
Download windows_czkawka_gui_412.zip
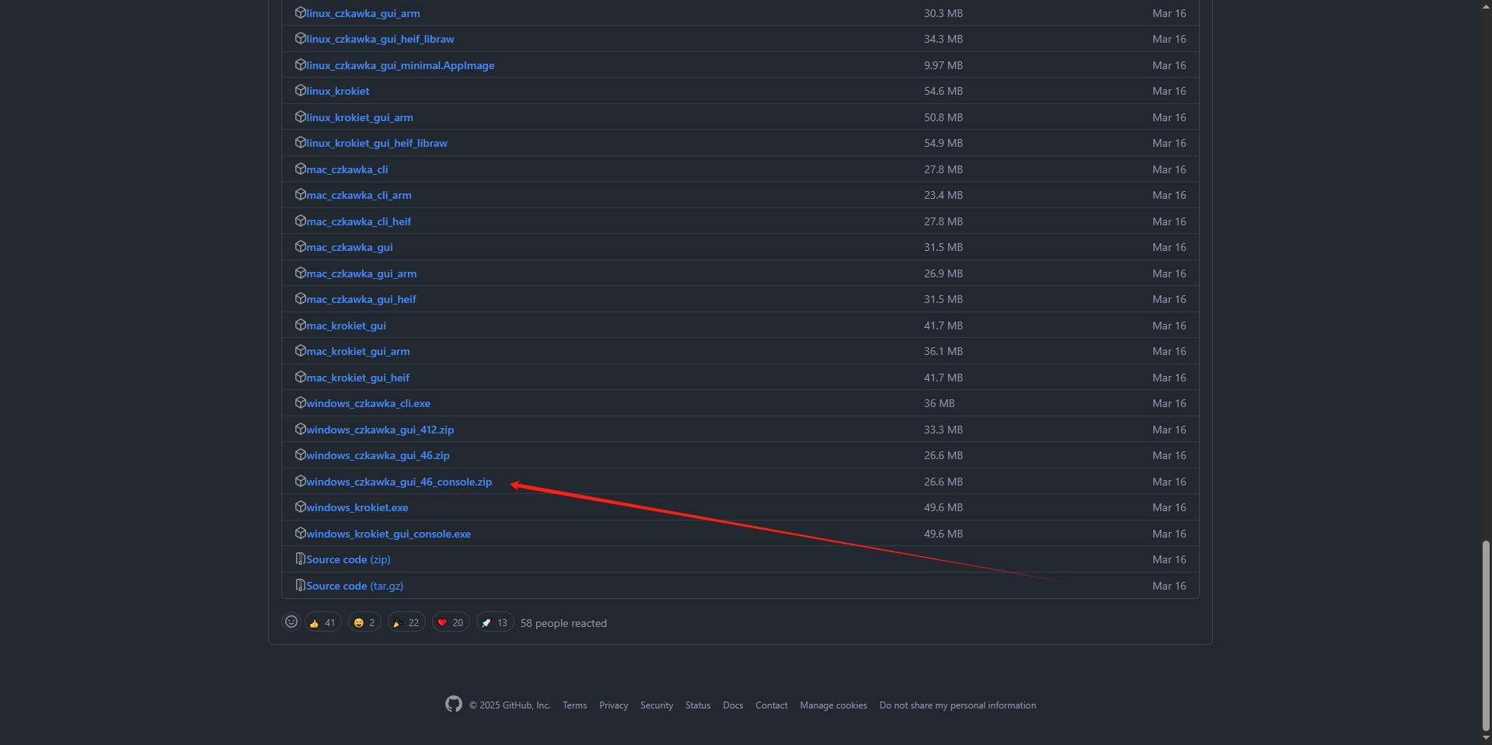(380, 430)
